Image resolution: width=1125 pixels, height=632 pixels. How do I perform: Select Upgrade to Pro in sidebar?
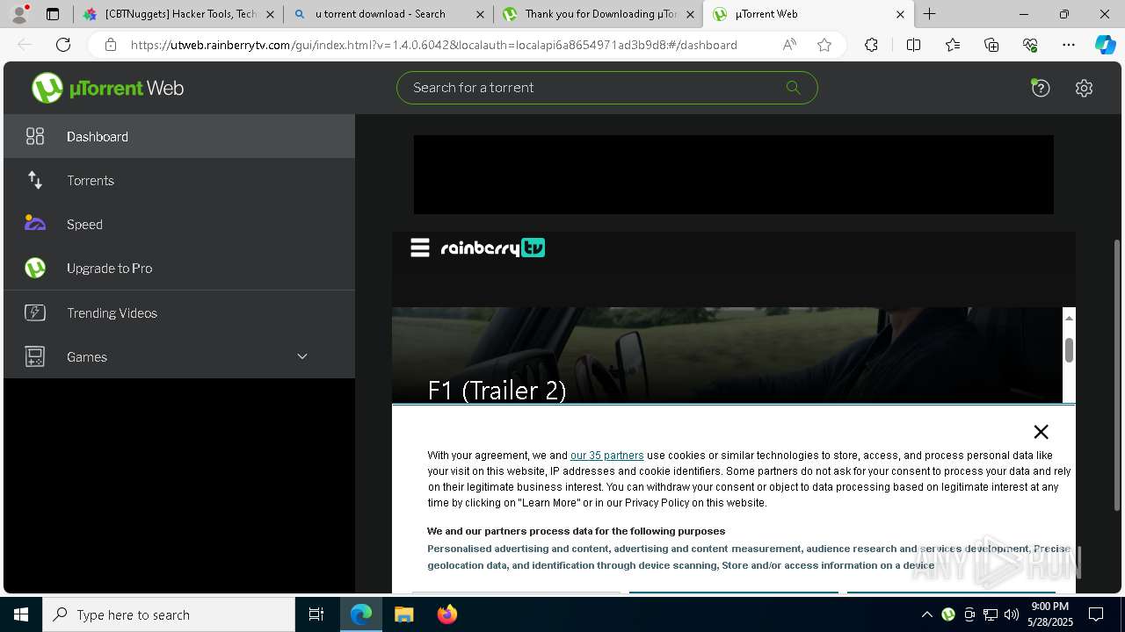coord(179,268)
